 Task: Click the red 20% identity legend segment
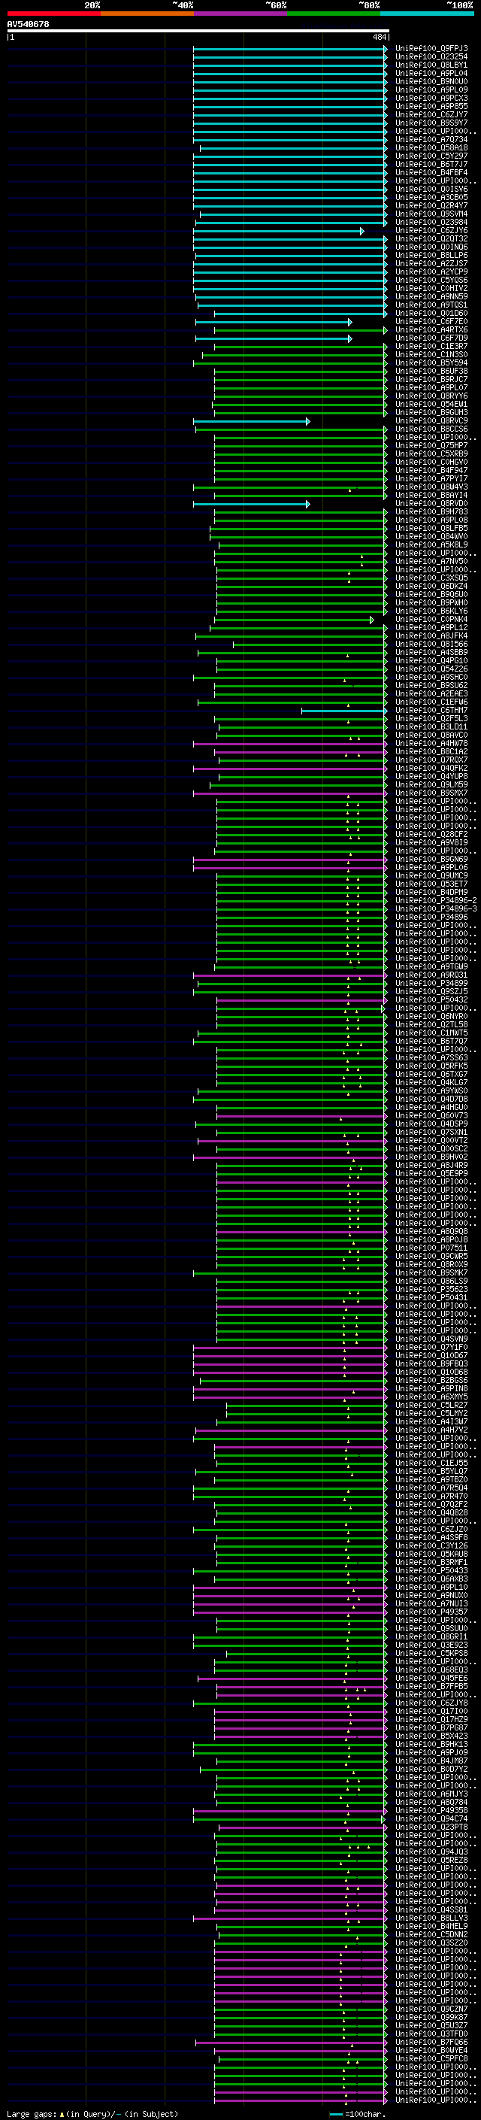click(53, 14)
